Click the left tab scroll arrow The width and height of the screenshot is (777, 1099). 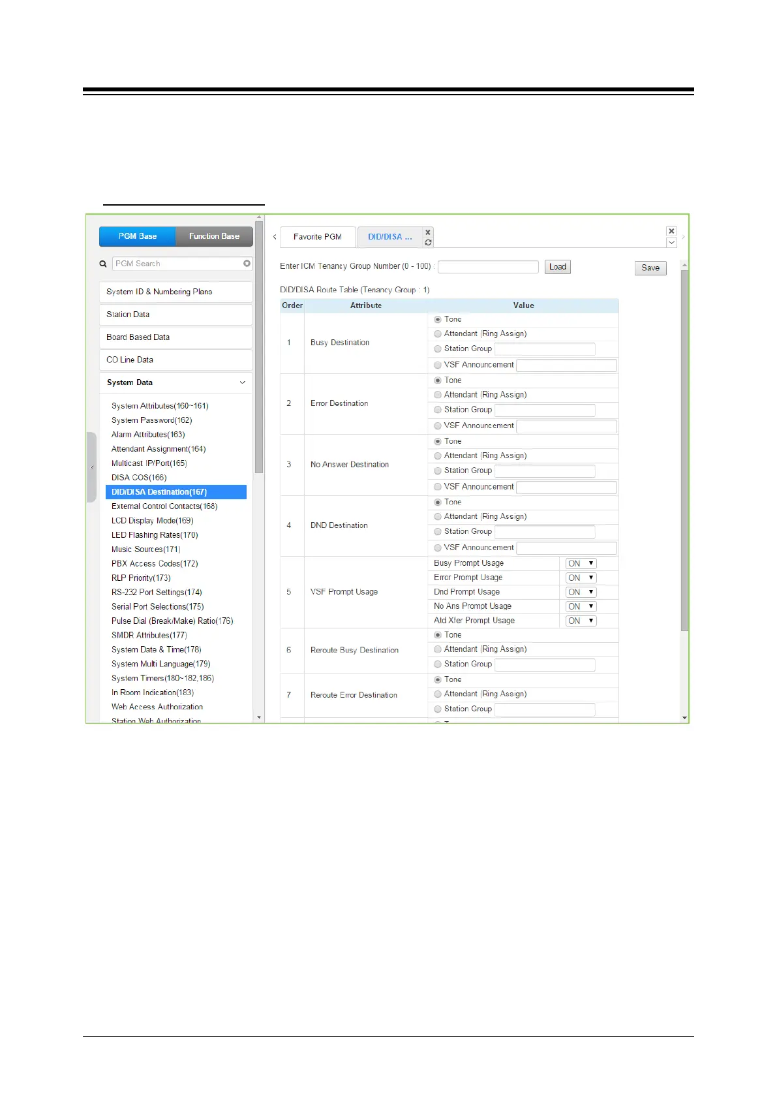coord(275,237)
